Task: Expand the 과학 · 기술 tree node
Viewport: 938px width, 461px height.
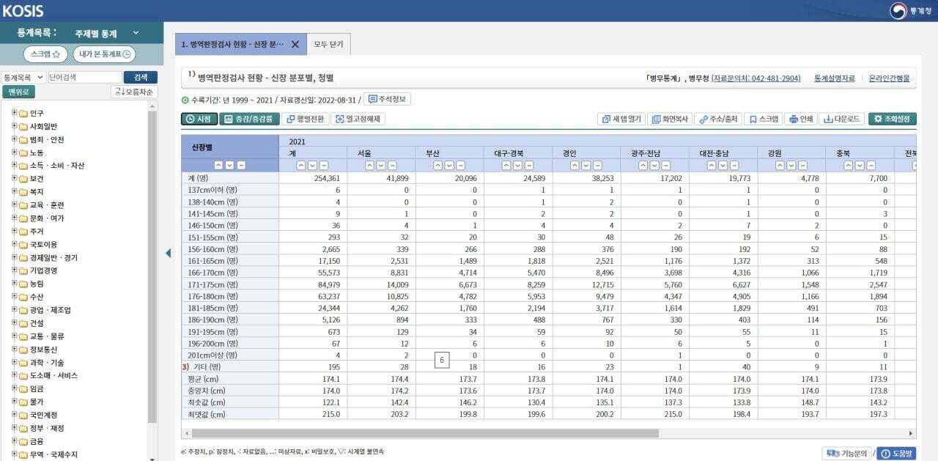Action: pyautogui.click(x=14, y=362)
